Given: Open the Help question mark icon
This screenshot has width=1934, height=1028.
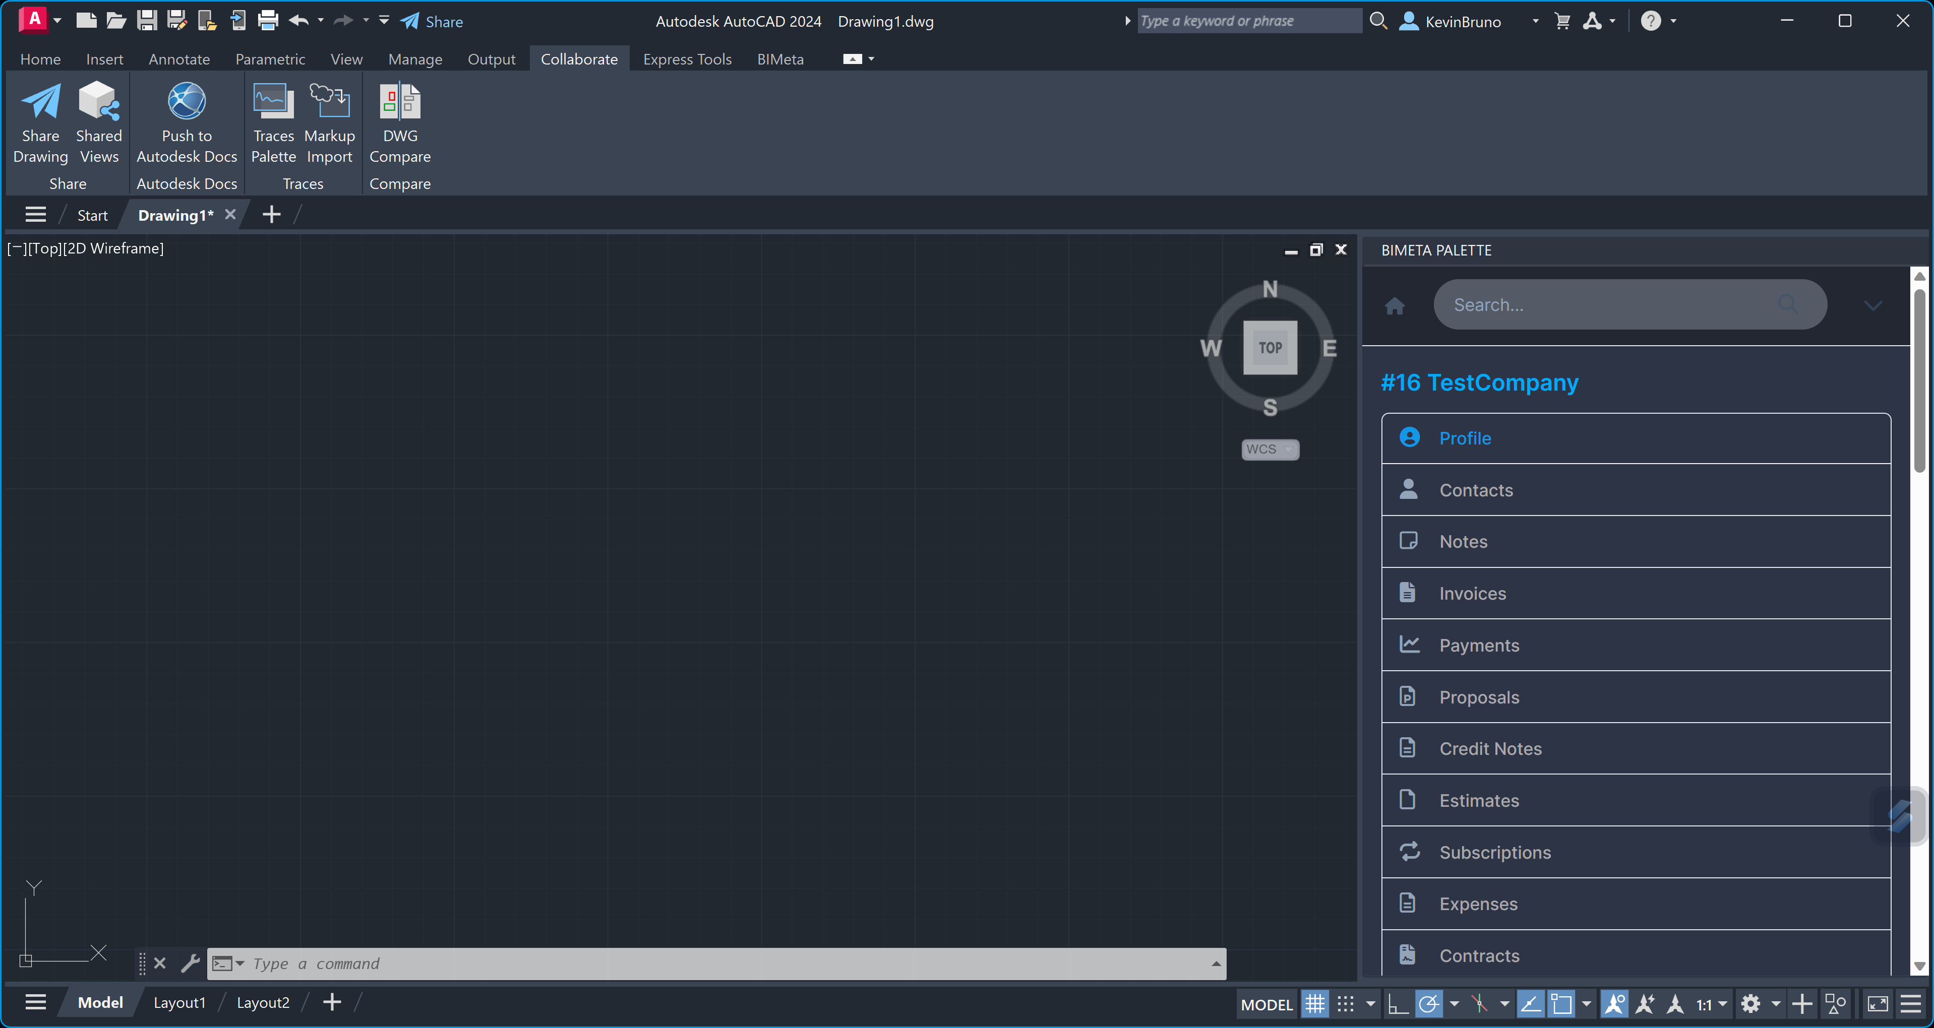Looking at the screenshot, I should pos(1650,21).
